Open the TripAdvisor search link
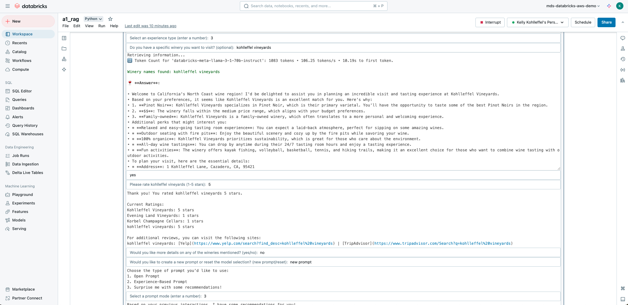The width and height of the screenshot is (628, 305). (442, 243)
